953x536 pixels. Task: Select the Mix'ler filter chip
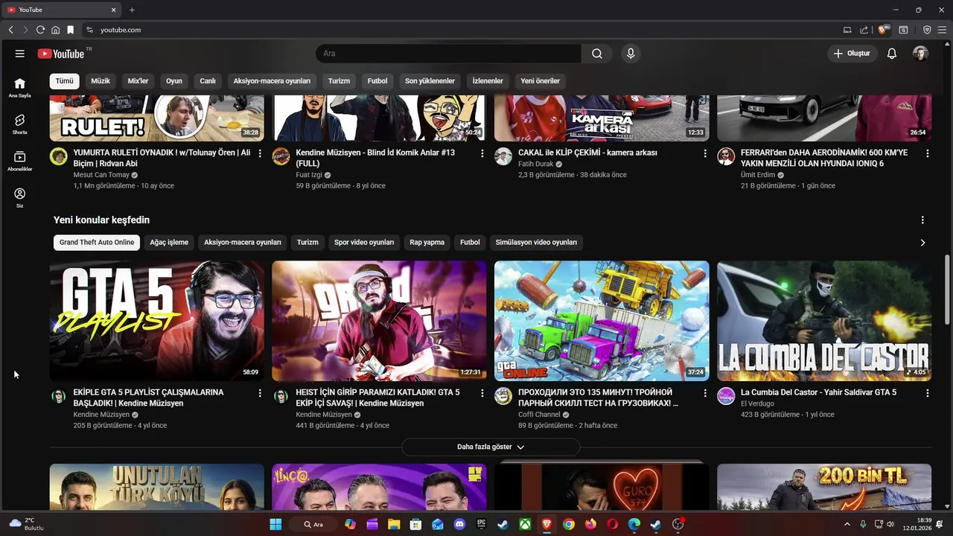138,81
